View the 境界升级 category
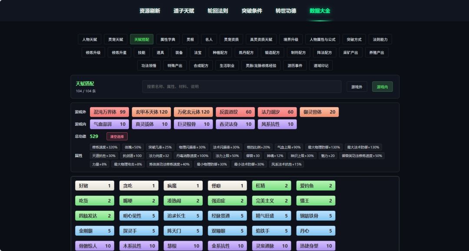 291,39
